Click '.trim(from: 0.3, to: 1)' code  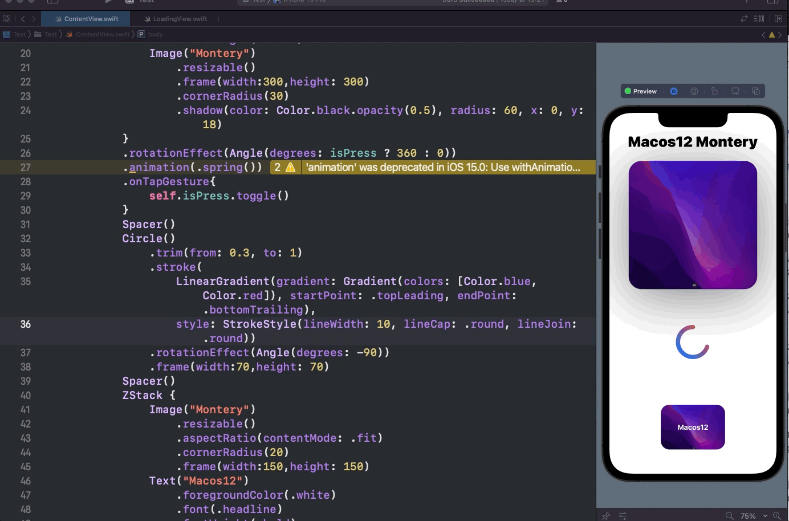226,253
